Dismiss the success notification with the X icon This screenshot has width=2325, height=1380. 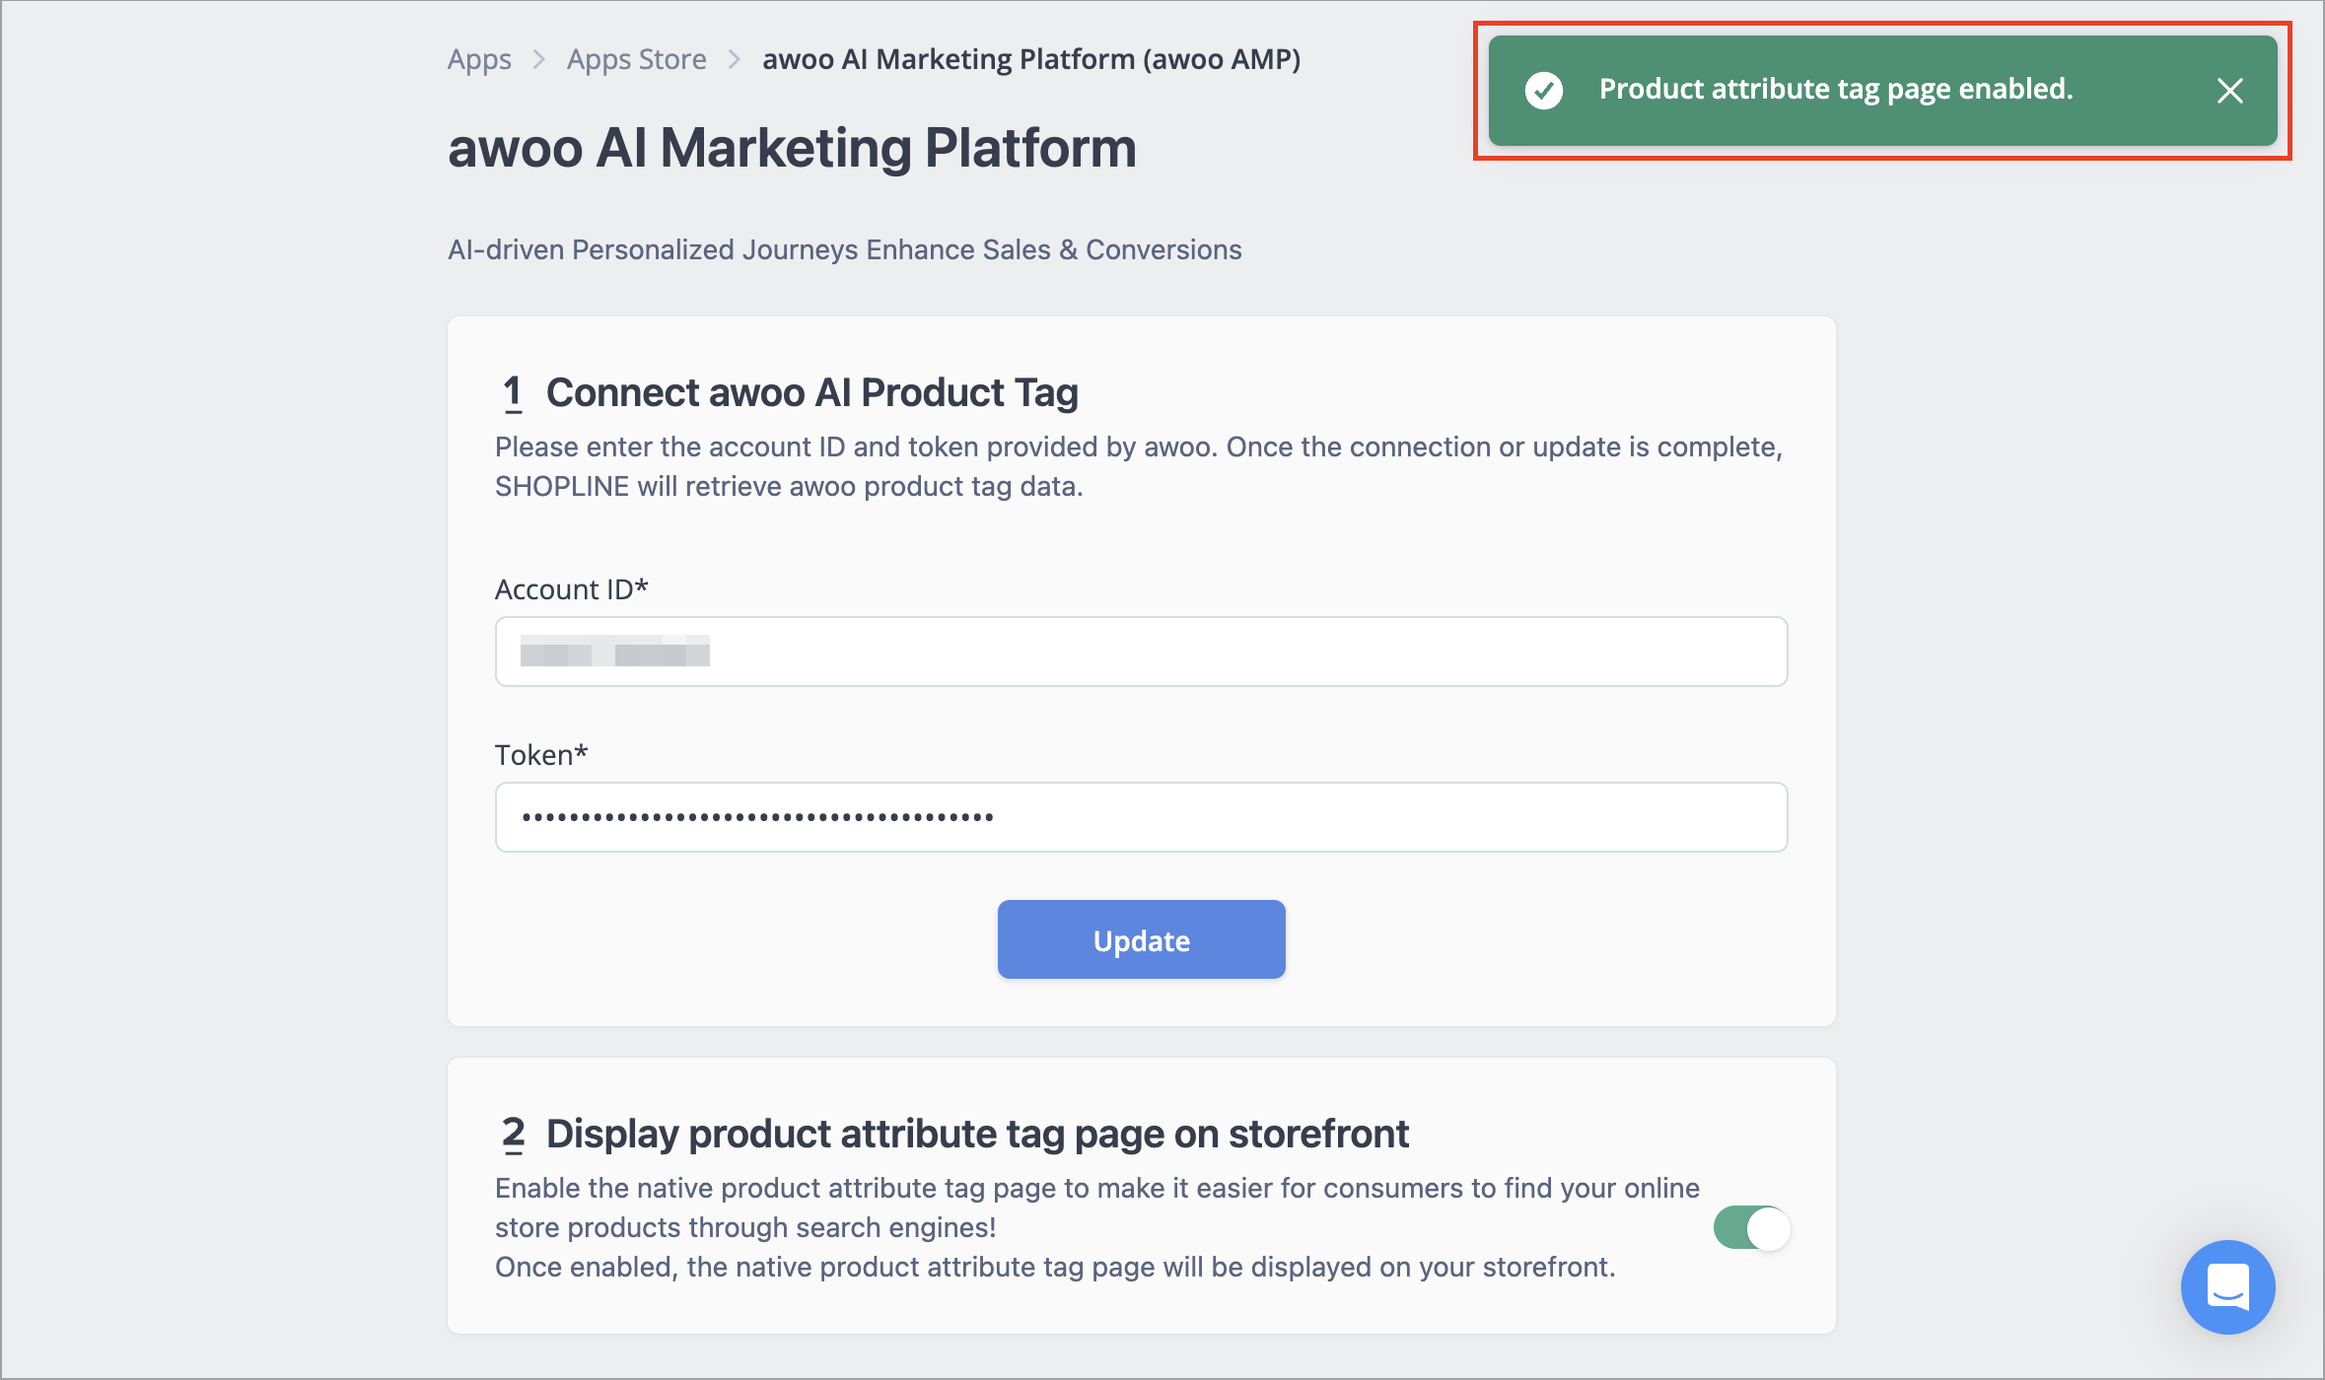click(2229, 91)
